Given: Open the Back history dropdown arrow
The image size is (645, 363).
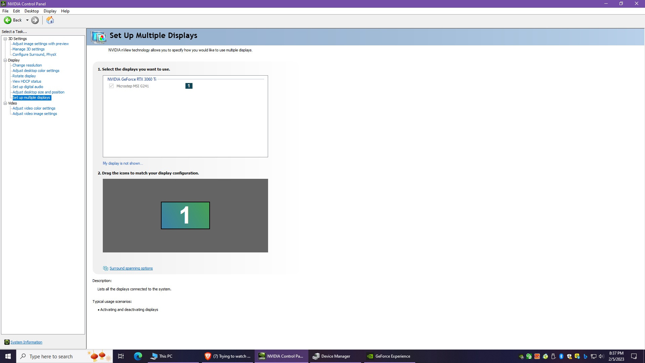Looking at the screenshot, I should pos(27,20).
